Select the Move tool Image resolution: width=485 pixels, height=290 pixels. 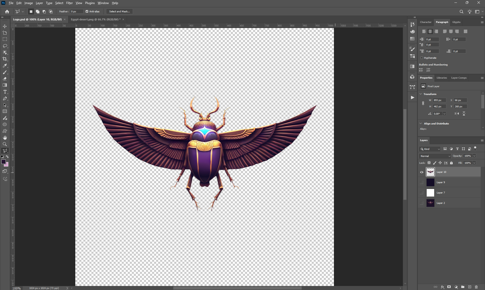pos(5,26)
